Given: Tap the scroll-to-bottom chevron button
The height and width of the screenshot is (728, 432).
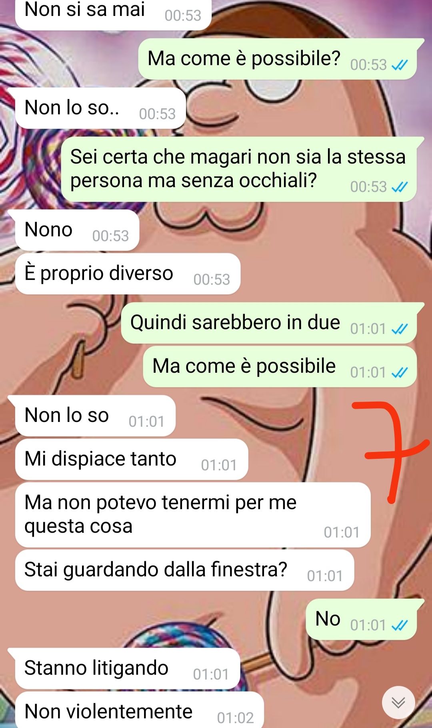Looking at the screenshot, I should pyautogui.click(x=398, y=702).
